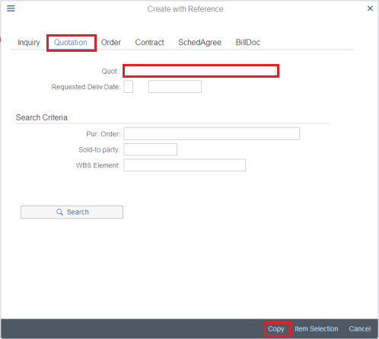Open the SchedAgree tab
Image resolution: width=379 pixels, height=339 pixels.
point(199,42)
